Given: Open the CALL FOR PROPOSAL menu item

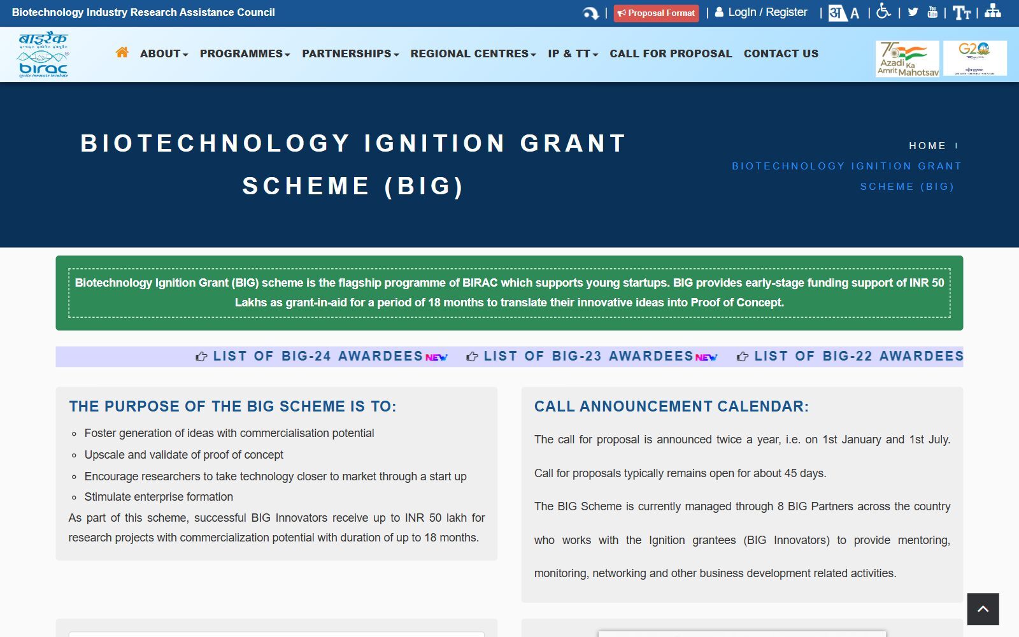Looking at the screenshot, I should tap(671, 54).
